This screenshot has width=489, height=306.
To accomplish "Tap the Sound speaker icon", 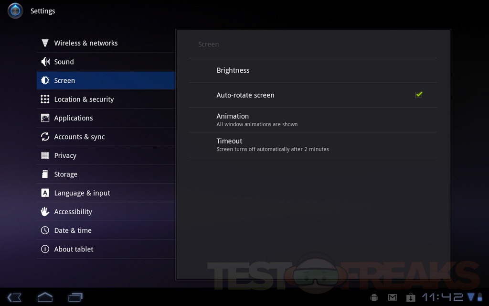I will [x=45, y=62].
